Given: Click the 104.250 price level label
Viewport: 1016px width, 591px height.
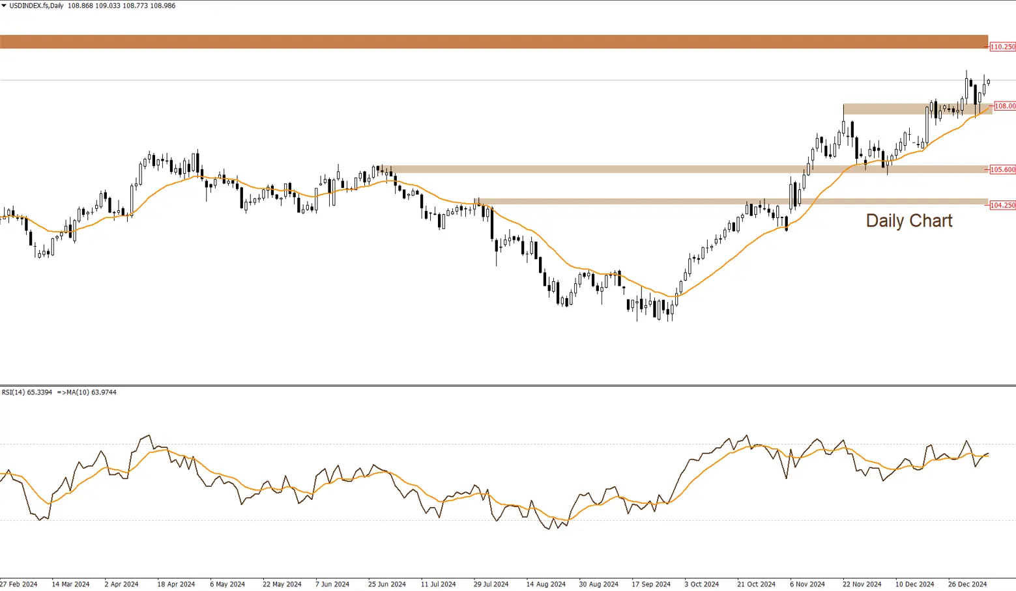Looking at the screenshot, I should pyautogui.click(x=1002, y=205).
